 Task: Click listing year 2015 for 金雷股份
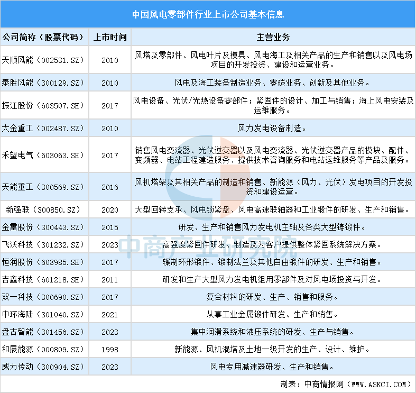tap(109, 227)
